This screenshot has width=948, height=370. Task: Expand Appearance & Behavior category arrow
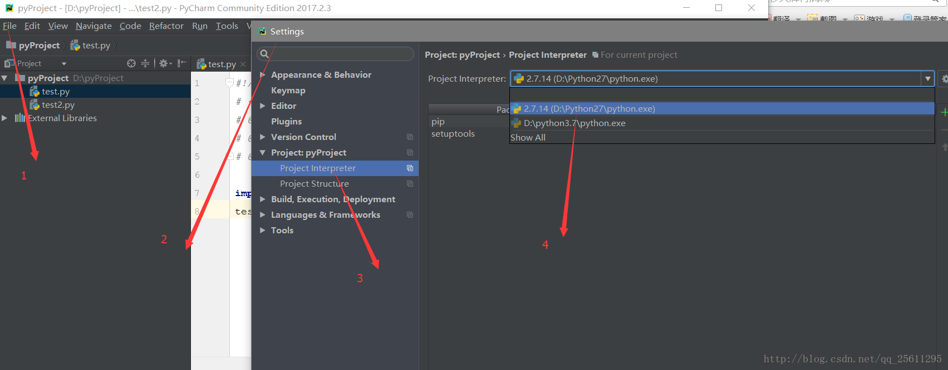tap(263, 75)
